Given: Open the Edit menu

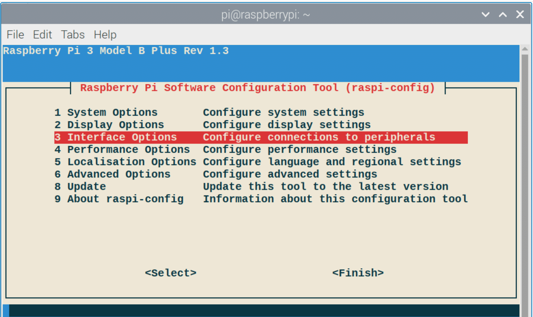Looking at the screenshot, I should coord(42,35).
